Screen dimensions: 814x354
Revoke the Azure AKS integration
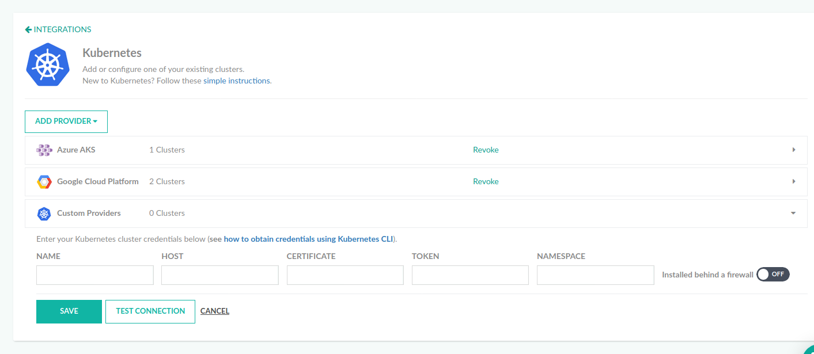coord(486,150)
